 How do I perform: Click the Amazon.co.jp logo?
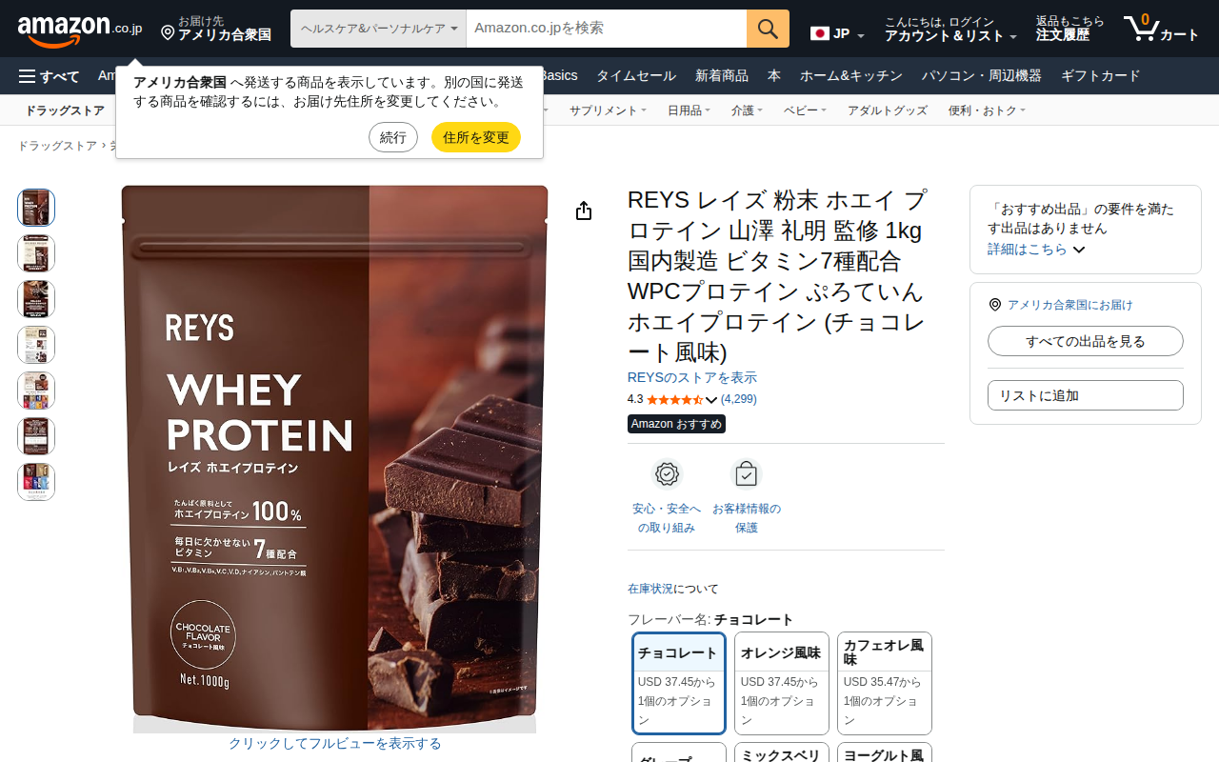pos(80,29)
